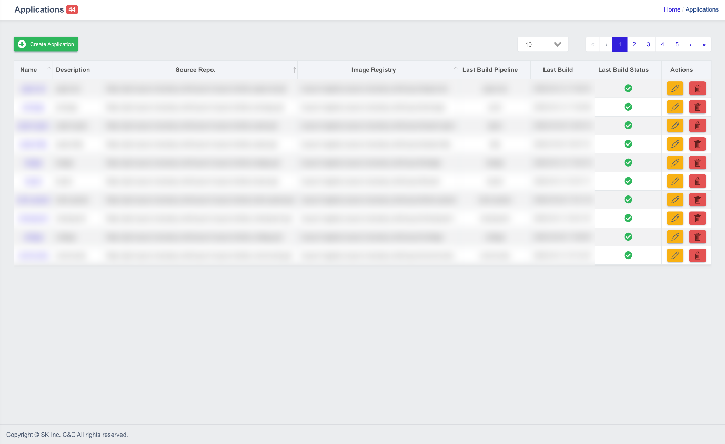
Task: Go to pagination page 2
Action: (x=634, y=44)
